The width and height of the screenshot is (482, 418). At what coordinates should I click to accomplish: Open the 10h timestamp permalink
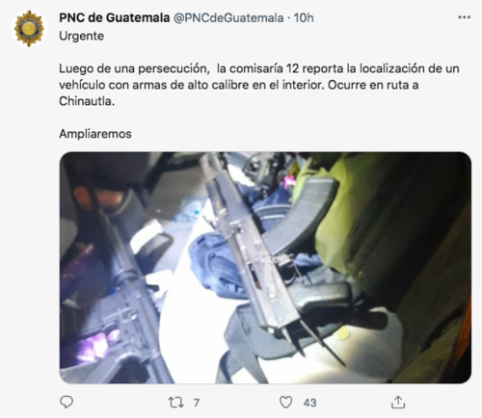coord(304,17)
